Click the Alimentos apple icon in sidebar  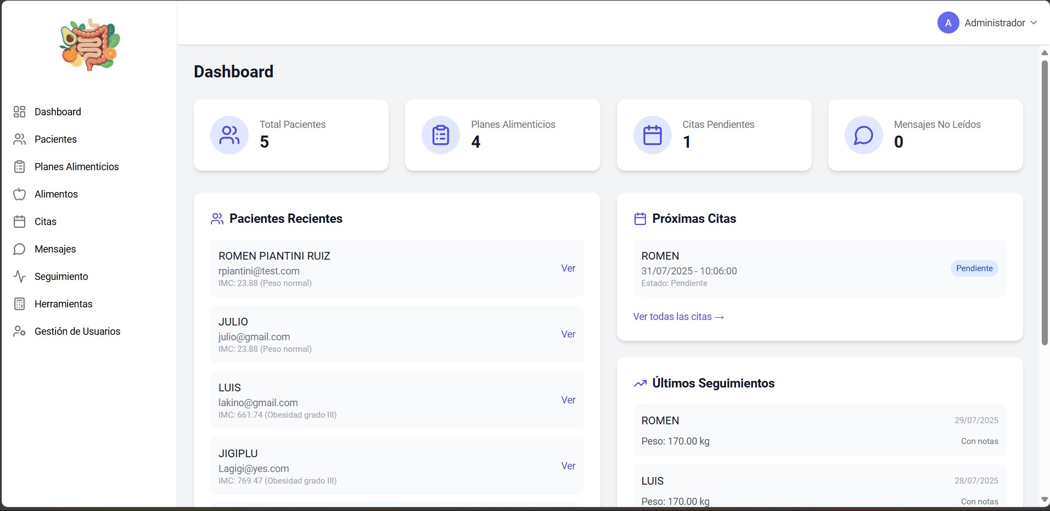19,194
